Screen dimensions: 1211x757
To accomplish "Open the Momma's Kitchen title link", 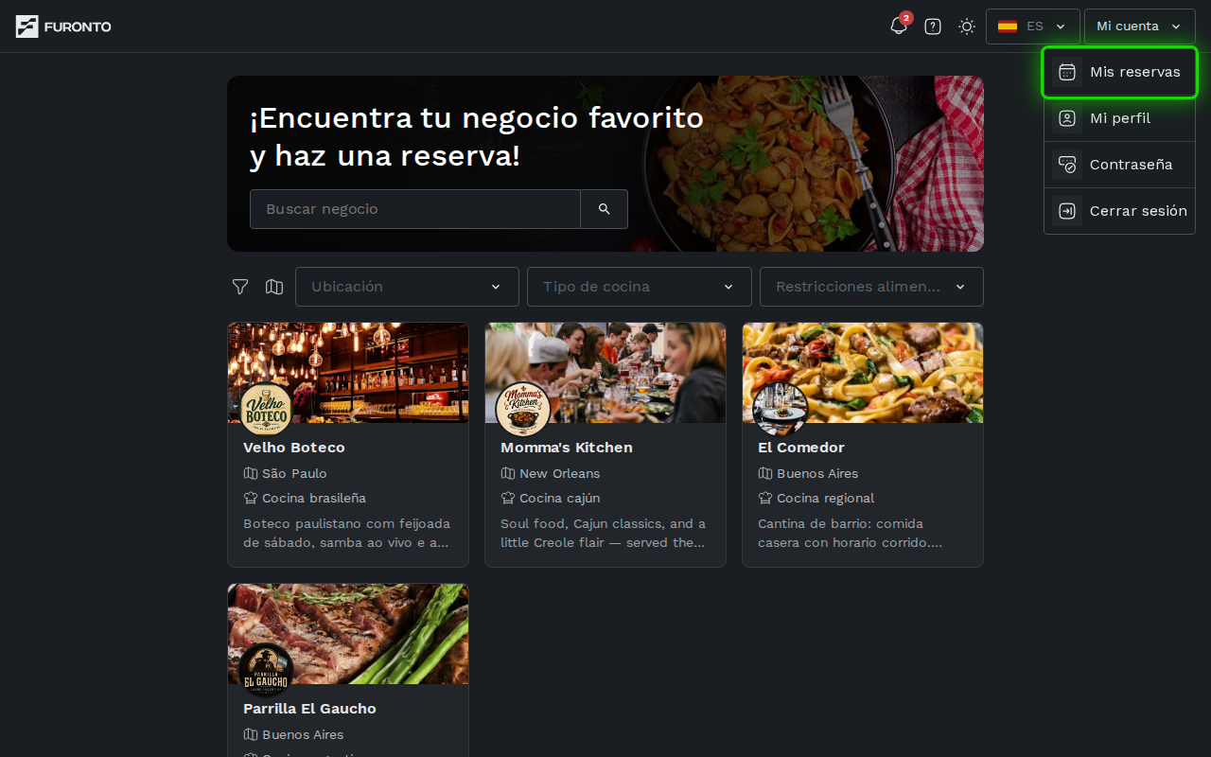I will [x=567, y=448].
